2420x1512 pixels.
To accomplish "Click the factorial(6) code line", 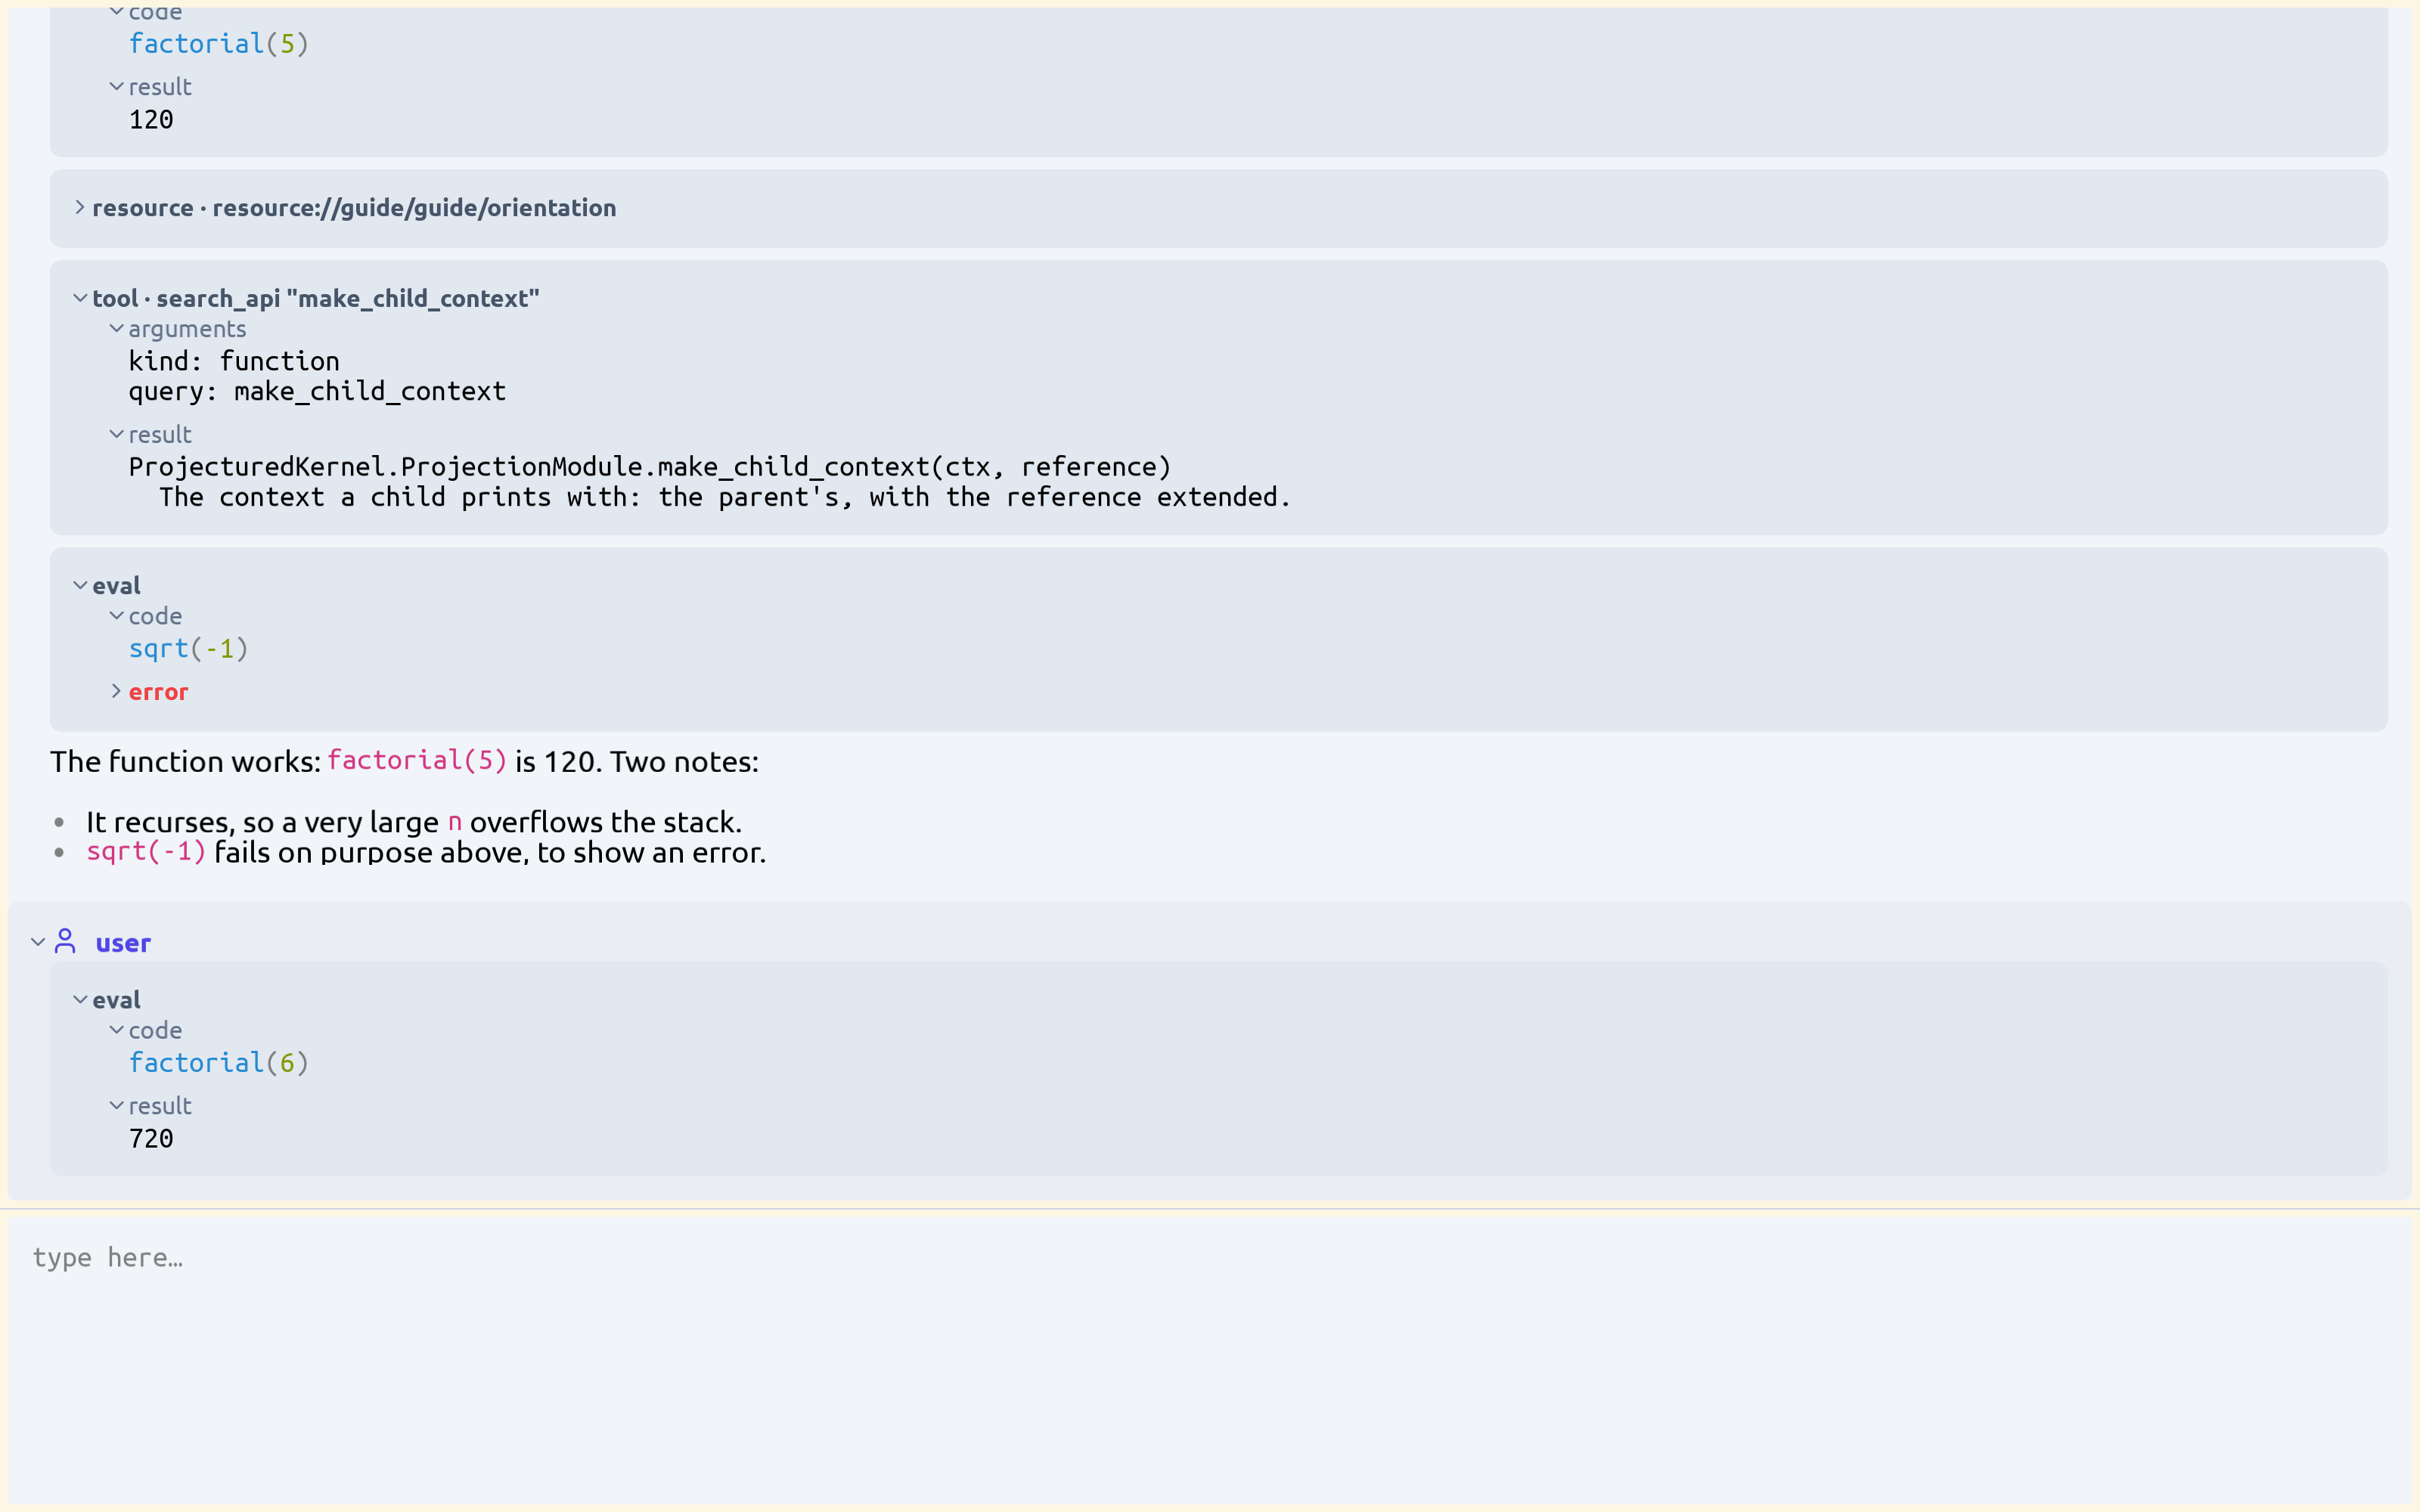I will (x=219, y=1063).
